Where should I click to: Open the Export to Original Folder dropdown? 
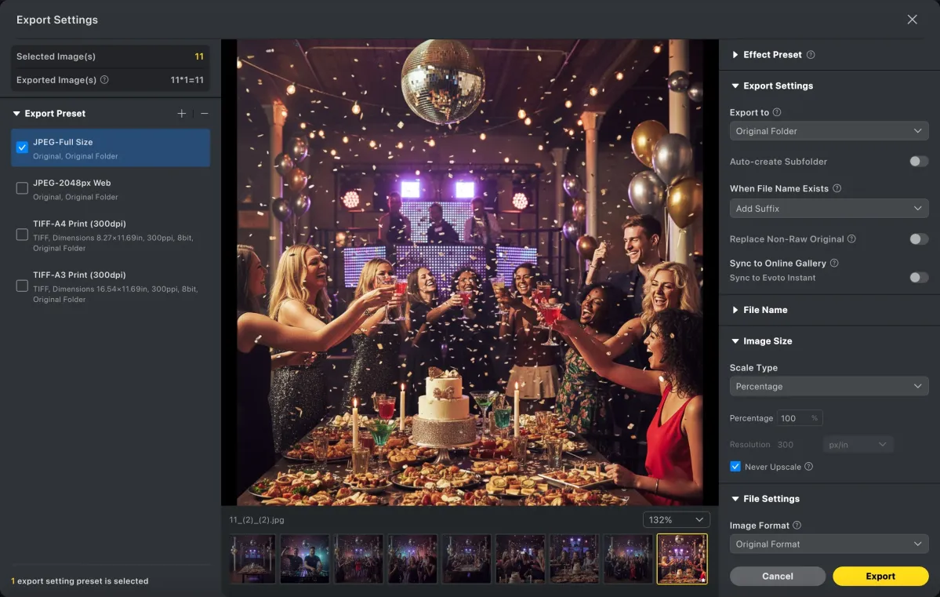click(829, 131)
